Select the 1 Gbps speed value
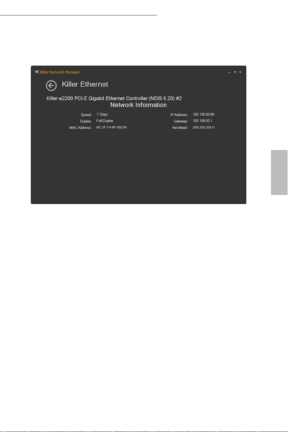Viewport: 288px width, 432px height. tap(102, 114)
